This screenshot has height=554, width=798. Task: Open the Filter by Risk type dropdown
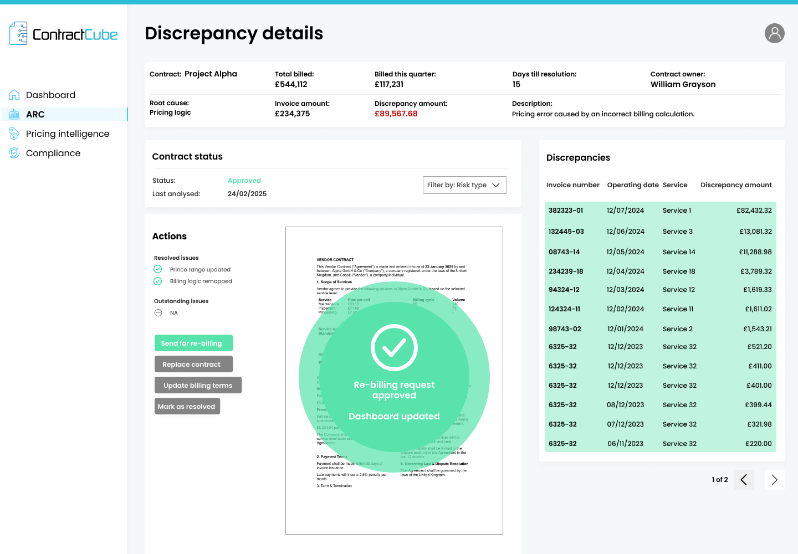[464, 185]
